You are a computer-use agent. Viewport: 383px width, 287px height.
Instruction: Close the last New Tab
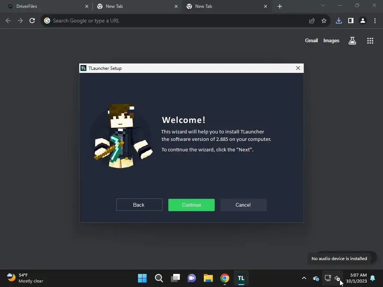coord(266,6)
